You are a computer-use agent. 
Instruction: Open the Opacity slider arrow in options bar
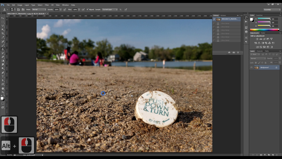[61, 9]
